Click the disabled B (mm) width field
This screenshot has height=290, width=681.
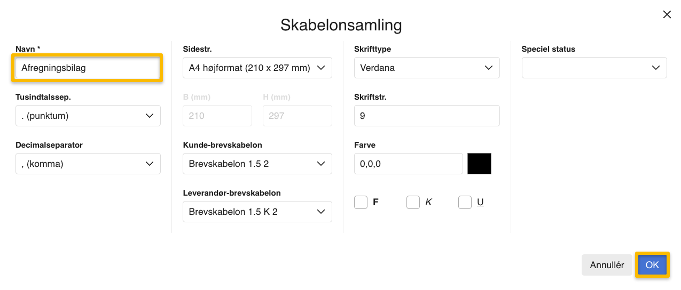point(217,116)
